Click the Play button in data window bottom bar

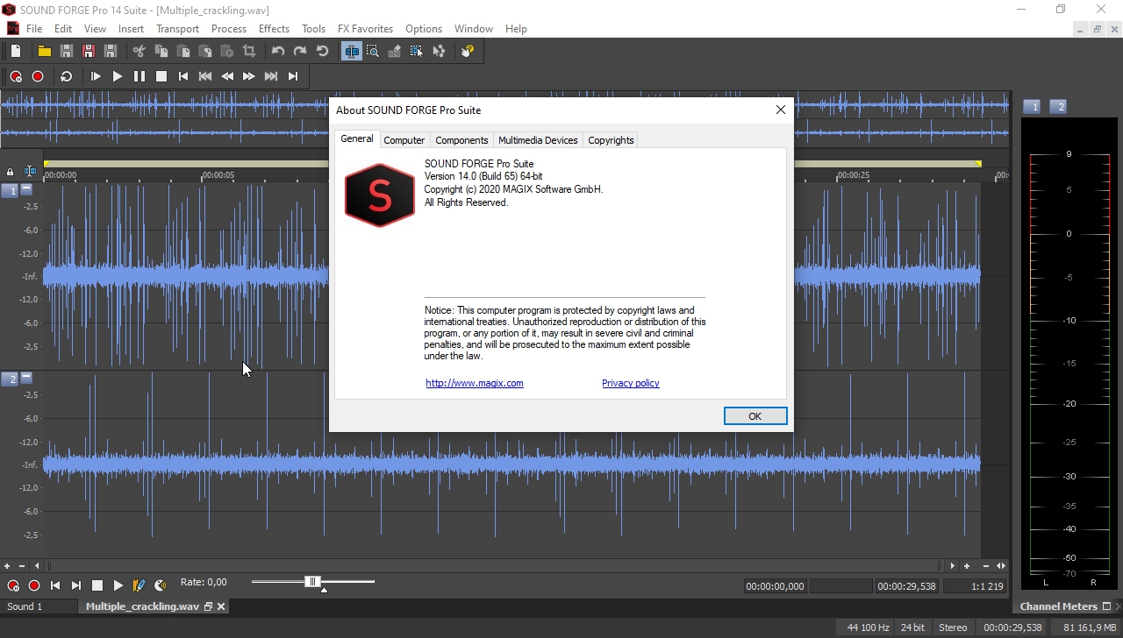tap(118, 585)
